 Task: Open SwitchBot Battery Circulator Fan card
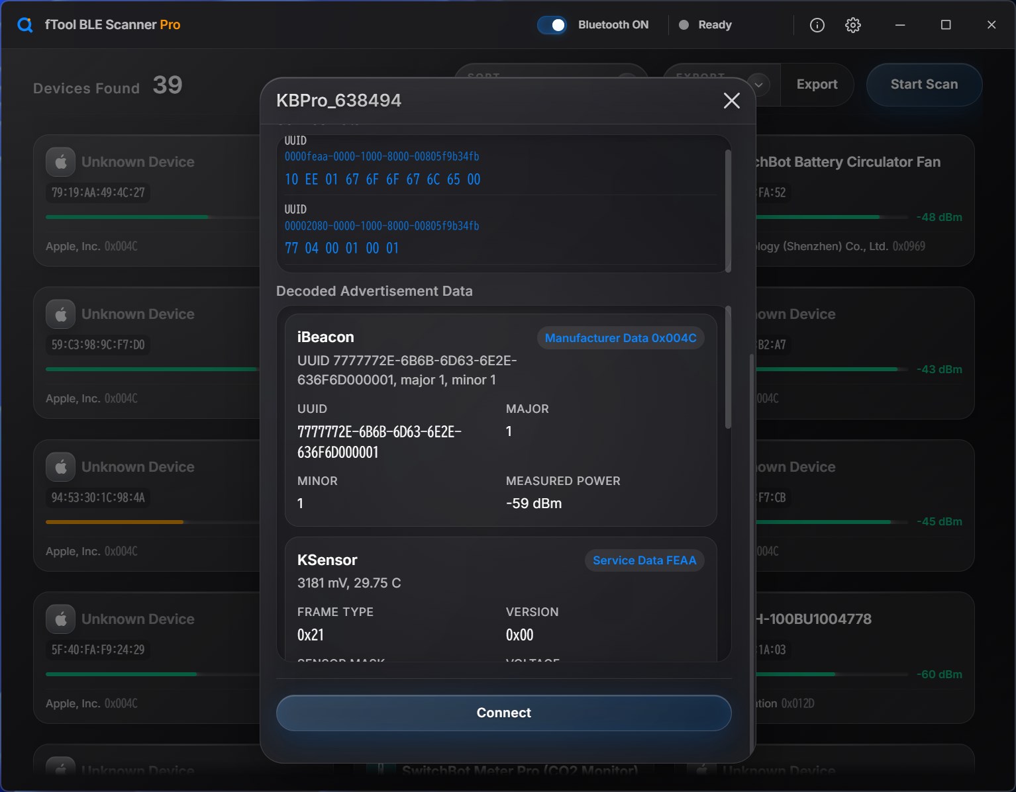[864, 200]
